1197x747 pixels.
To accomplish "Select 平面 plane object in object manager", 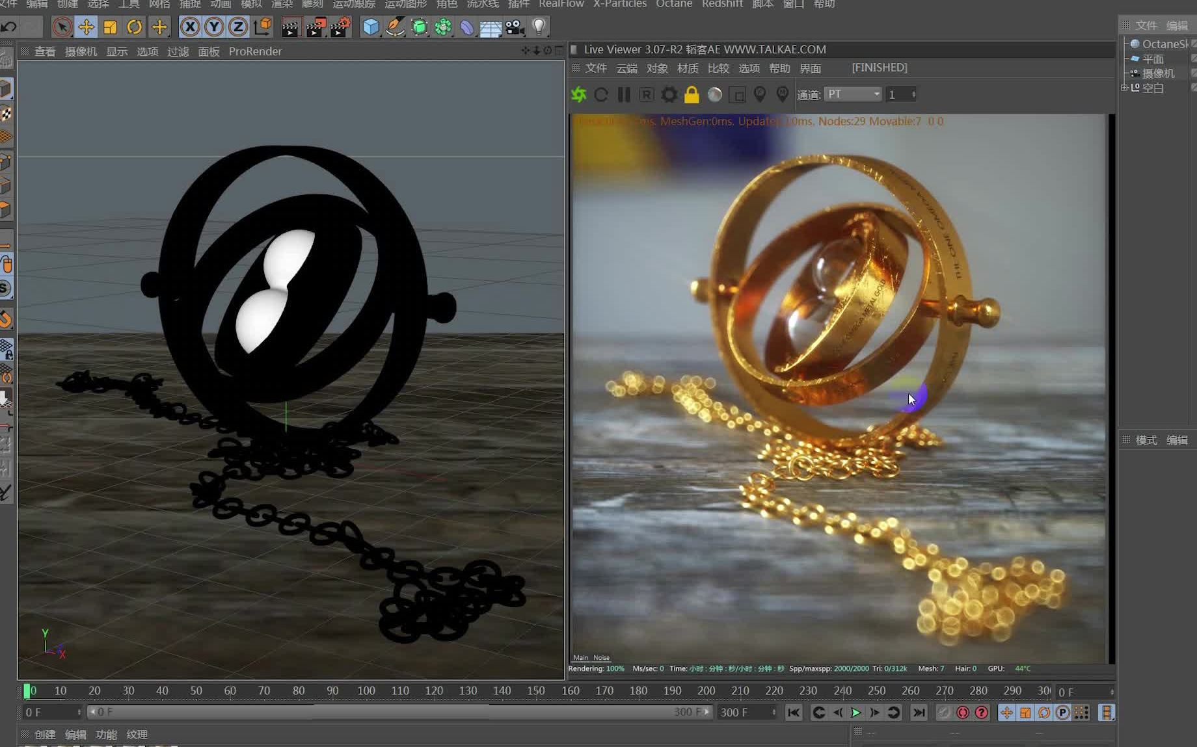I will (1153, 59).
